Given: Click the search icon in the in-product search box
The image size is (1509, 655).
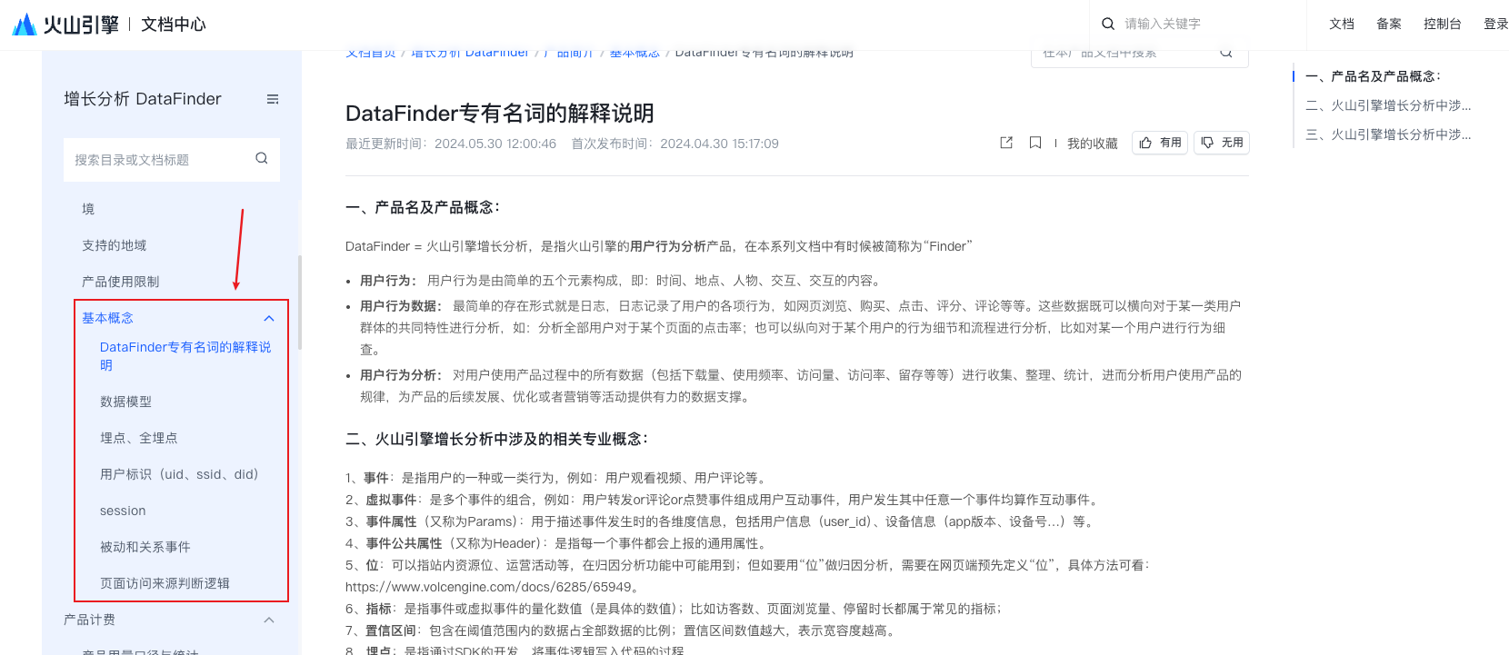Looking at the screenshot, I should click(1226, 53).
